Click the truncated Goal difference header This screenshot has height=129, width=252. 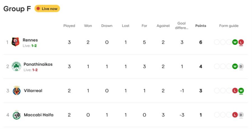(x=182, y=26)
